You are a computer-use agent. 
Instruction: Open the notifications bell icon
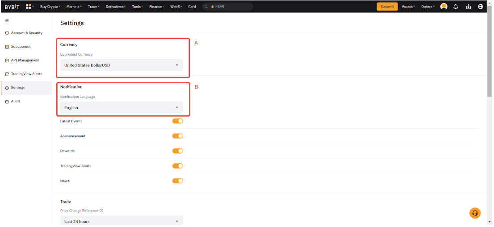(456, 7)
